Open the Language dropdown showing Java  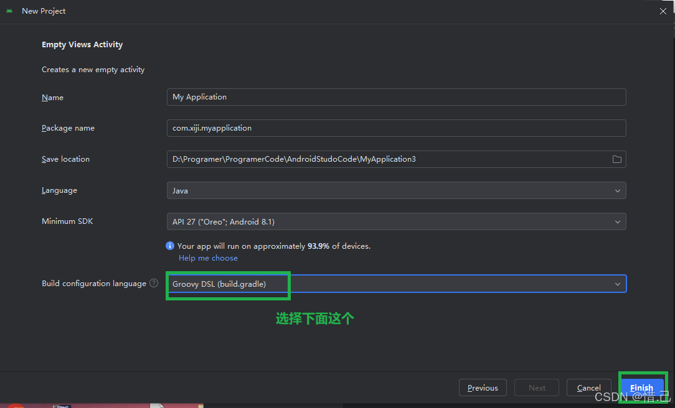(397, 190)
